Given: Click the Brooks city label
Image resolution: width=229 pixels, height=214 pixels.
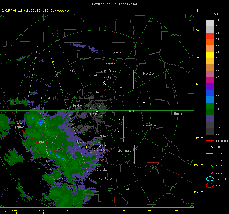Looking at the screenshot, I should pyautogui.click(x=181, y=178).
